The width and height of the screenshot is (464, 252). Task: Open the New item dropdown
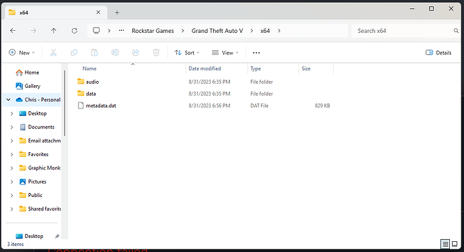pos(22,52)
